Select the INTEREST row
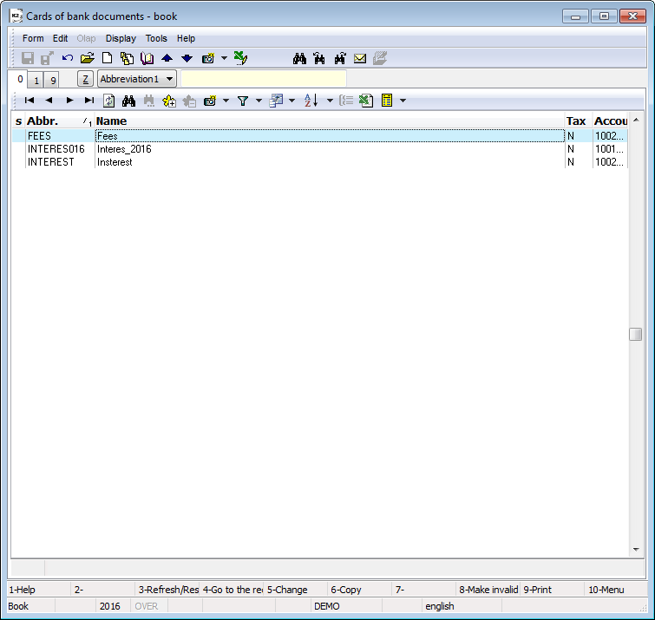Viewport: 655px width, 620px height. [x=319, y=162]
